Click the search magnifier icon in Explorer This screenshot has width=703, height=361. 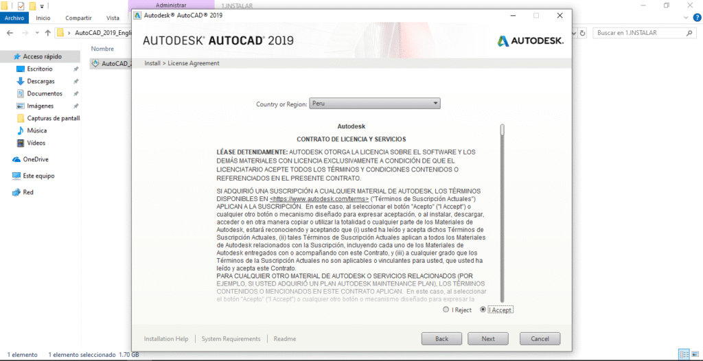[689, 33]
